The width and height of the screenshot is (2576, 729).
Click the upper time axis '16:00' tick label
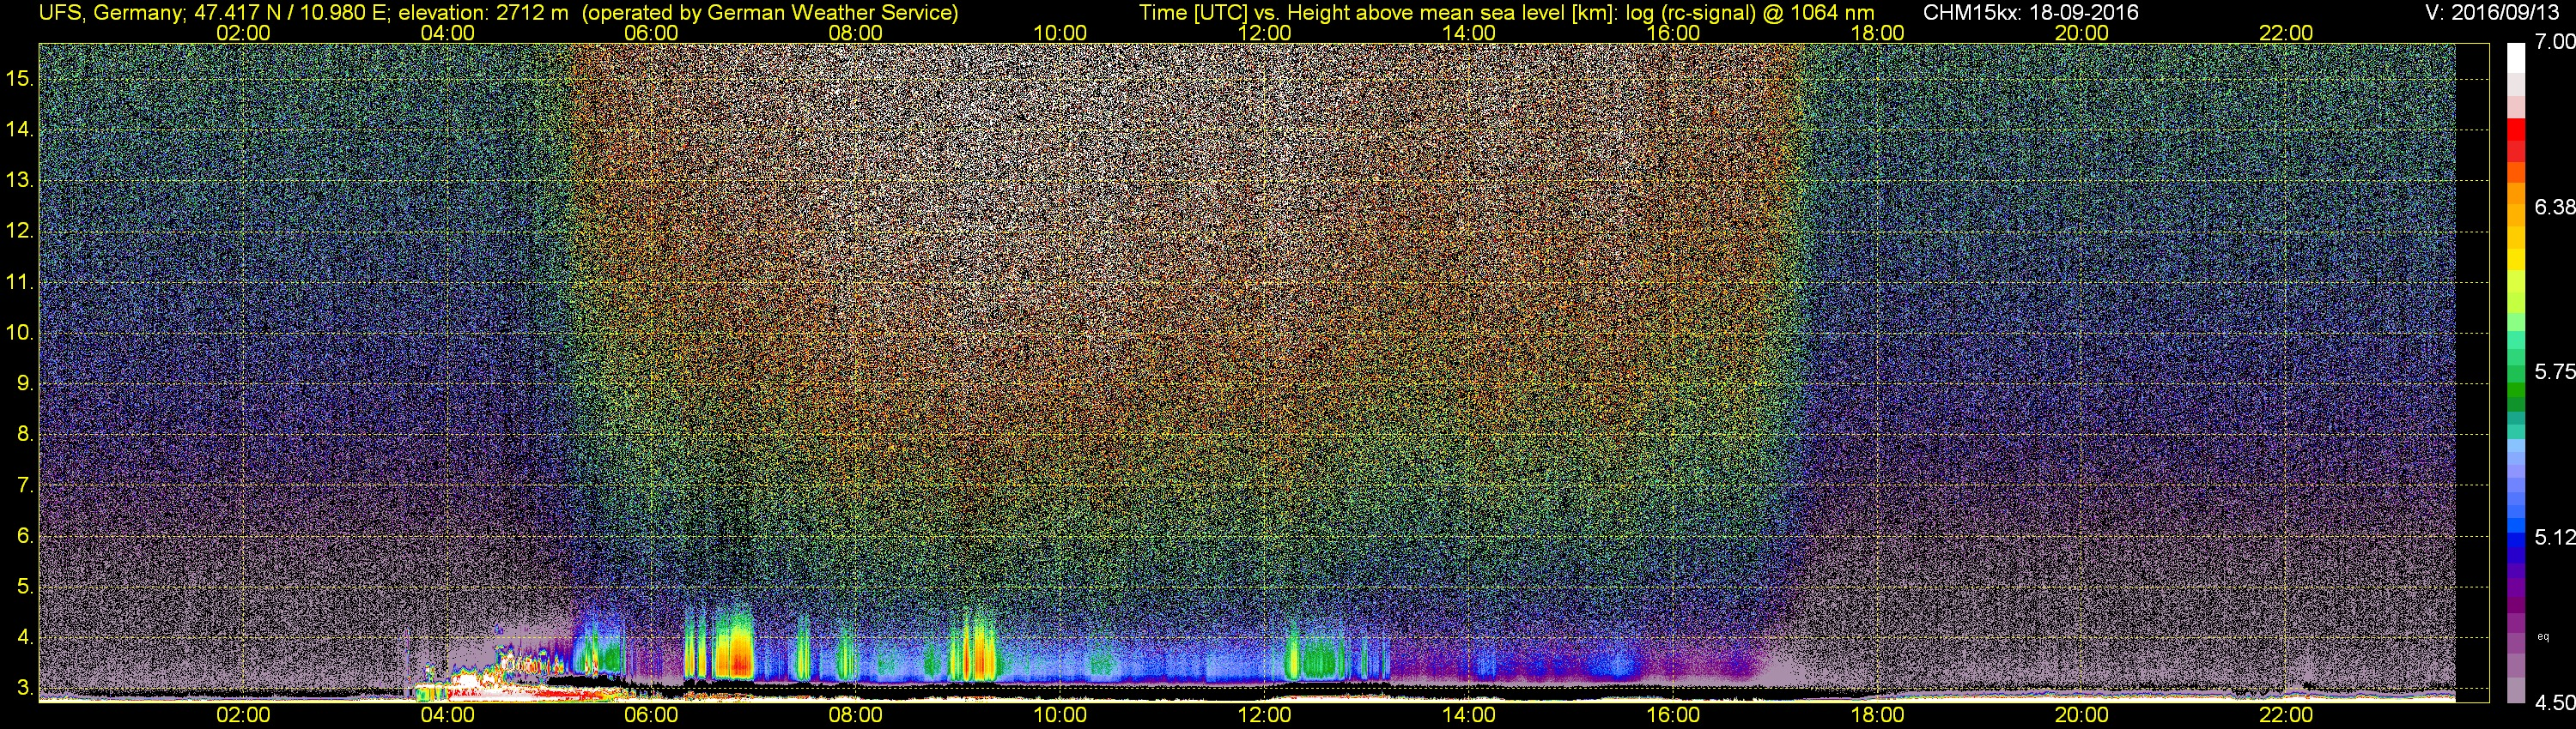pos(1673,33)
